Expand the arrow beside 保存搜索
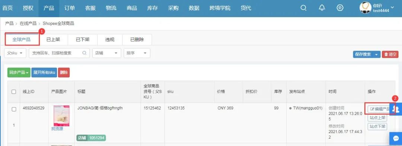The image size is (402, 146). click(x=376, y=54)
